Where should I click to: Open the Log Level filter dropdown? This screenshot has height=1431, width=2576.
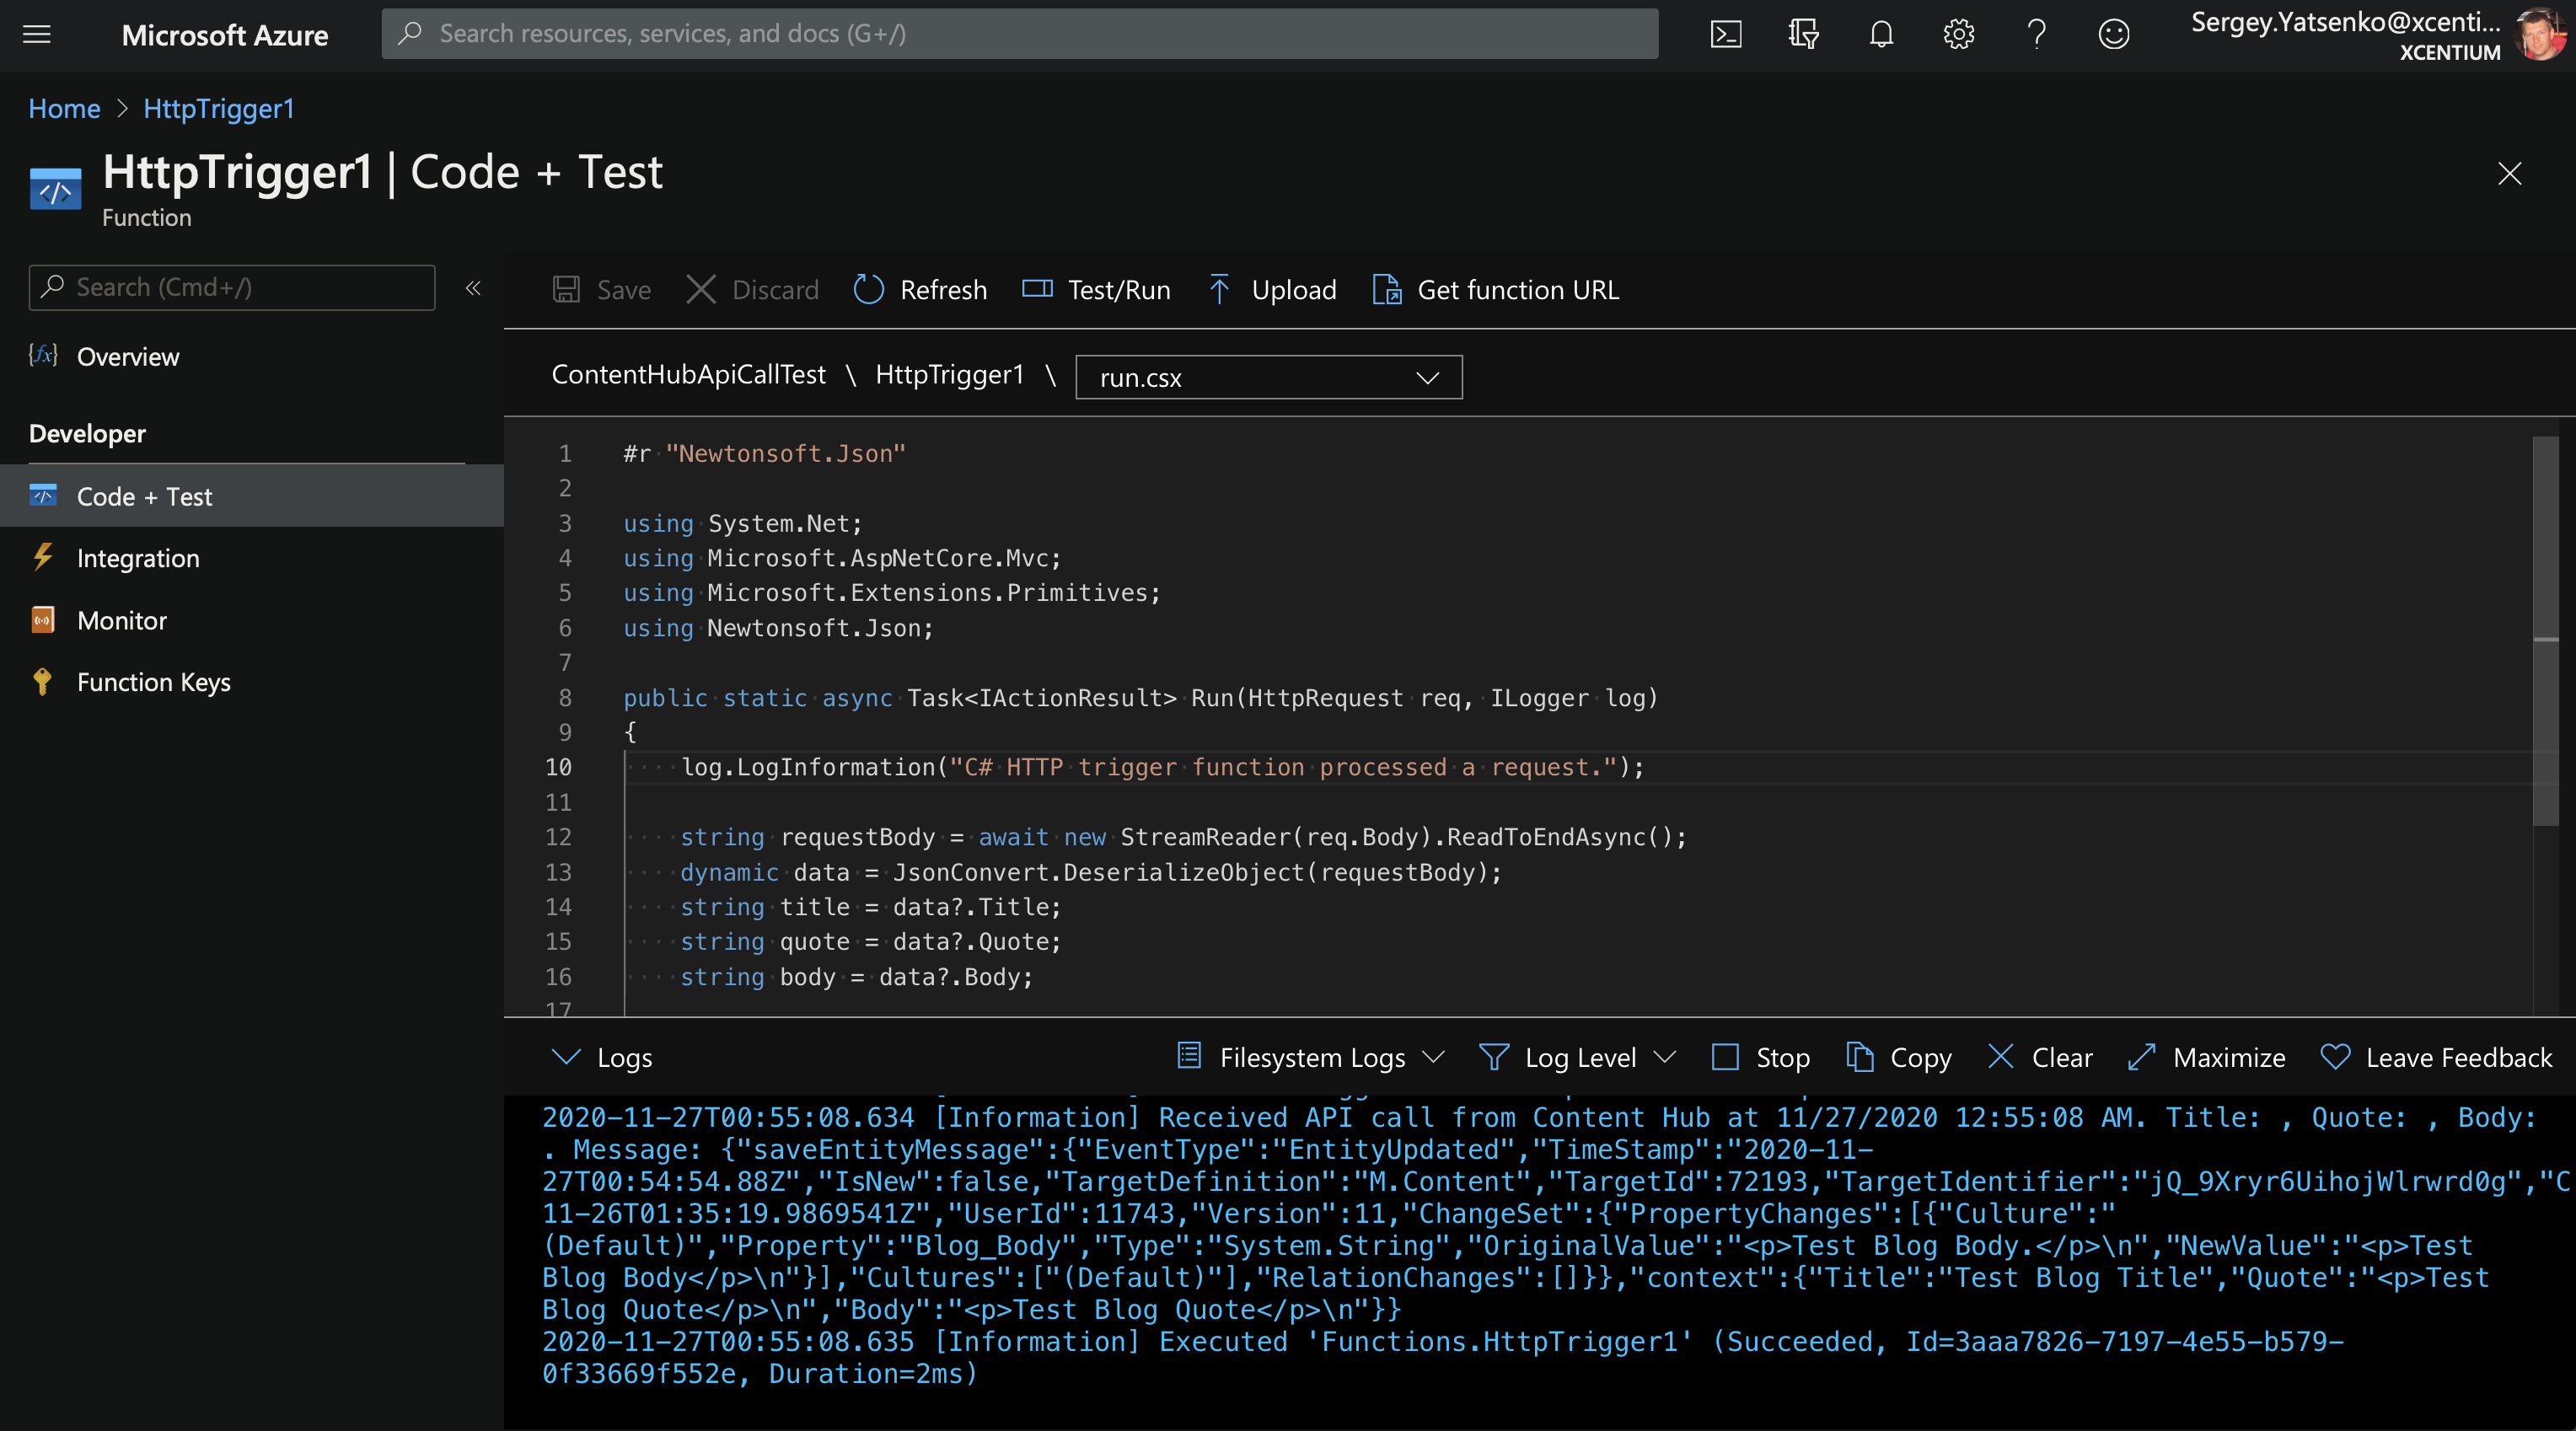point(1578,1057)
